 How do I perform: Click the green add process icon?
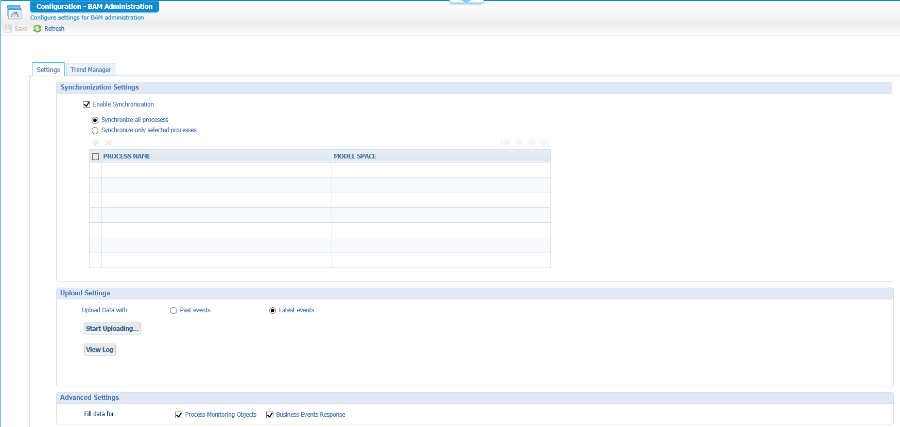coord(95,143)
